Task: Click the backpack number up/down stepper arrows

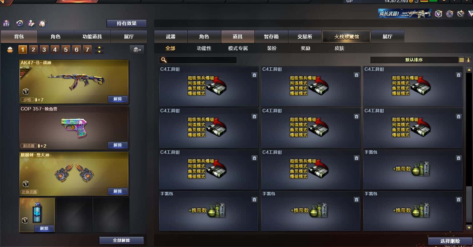Action: [99, 50]
